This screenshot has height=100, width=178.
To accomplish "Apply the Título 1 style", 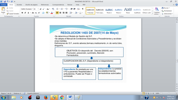I will pyautogui.click(x=109, y=11).
